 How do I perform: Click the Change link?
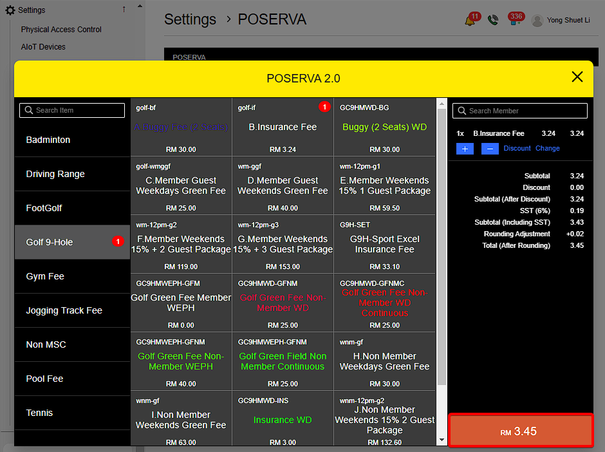tap(547, 148)
